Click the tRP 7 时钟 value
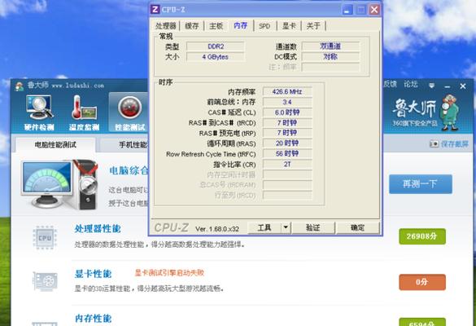 click(x=287, y=133)
